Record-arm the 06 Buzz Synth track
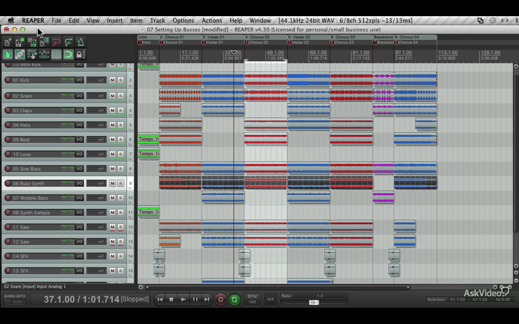The height and width of the screenshot is (324, 519). [8, 183]
